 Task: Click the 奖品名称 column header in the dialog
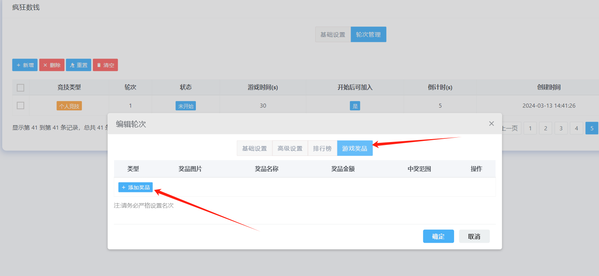click(267, 169)
